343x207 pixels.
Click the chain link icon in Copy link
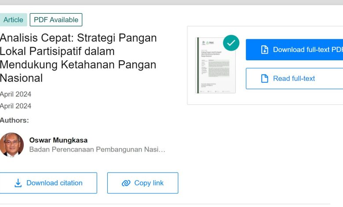[x=126, y=183]
